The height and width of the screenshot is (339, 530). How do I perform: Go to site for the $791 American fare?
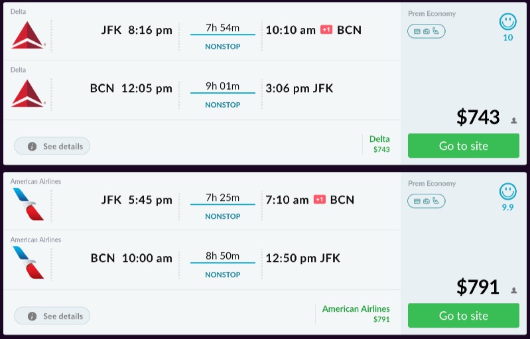click(x=463, y=316)
